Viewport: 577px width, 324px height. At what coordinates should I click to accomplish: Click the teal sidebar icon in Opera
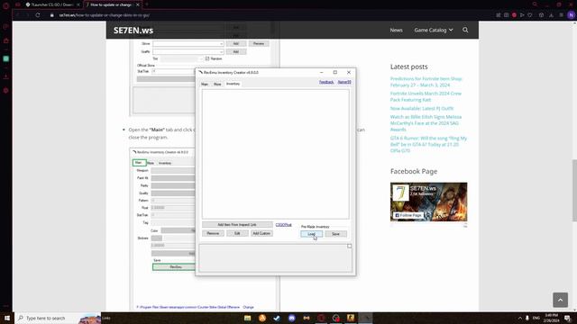click(6, 58)
